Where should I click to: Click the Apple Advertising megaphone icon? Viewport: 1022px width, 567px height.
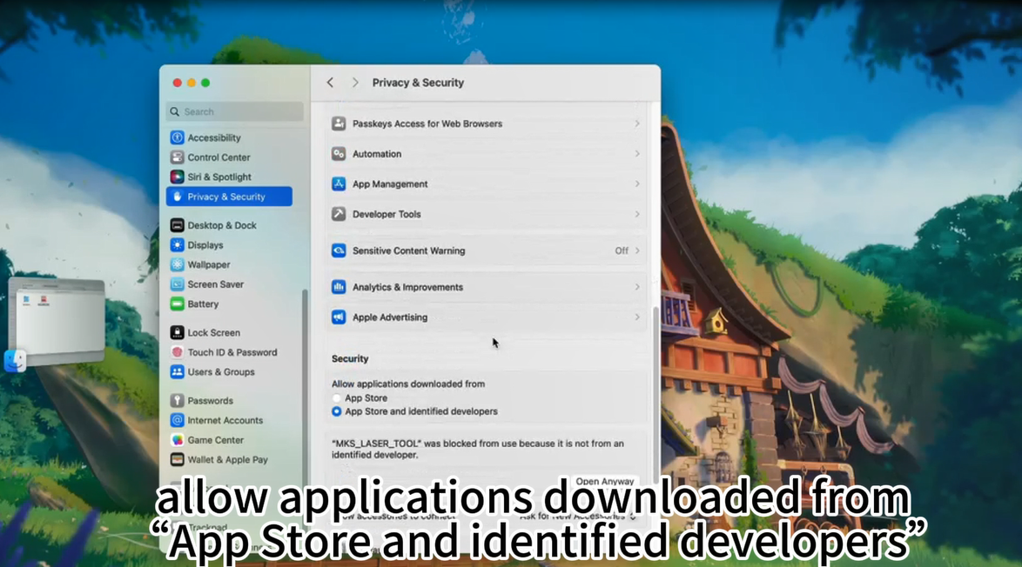[339, 317]
